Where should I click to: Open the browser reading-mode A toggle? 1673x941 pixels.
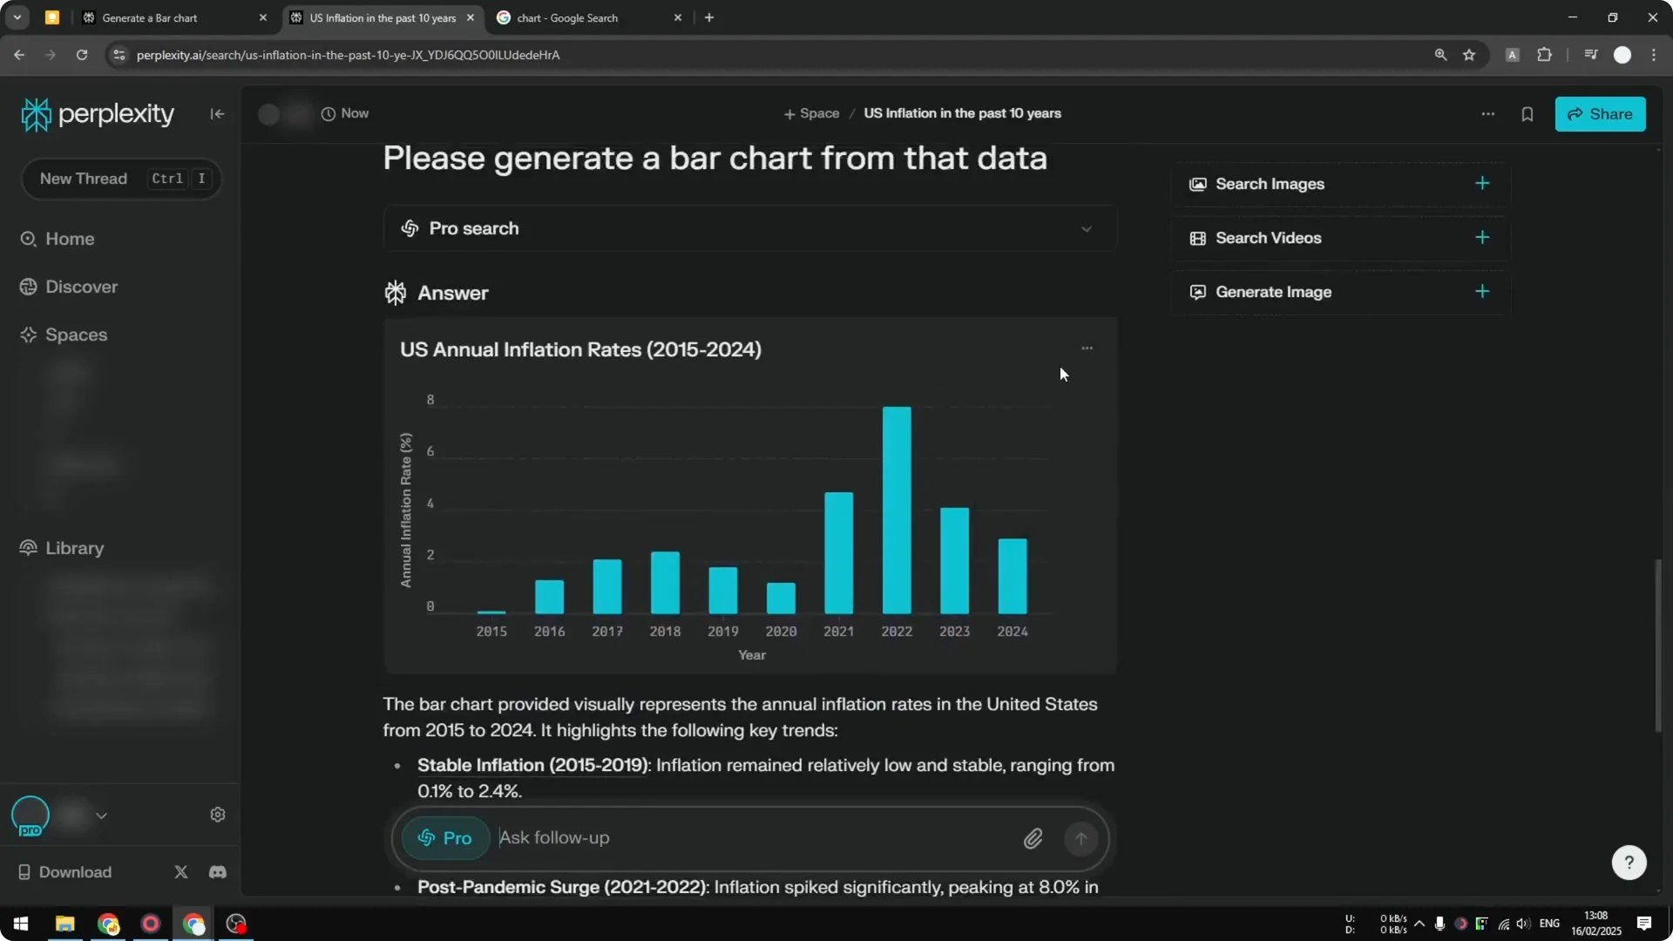1512,55
